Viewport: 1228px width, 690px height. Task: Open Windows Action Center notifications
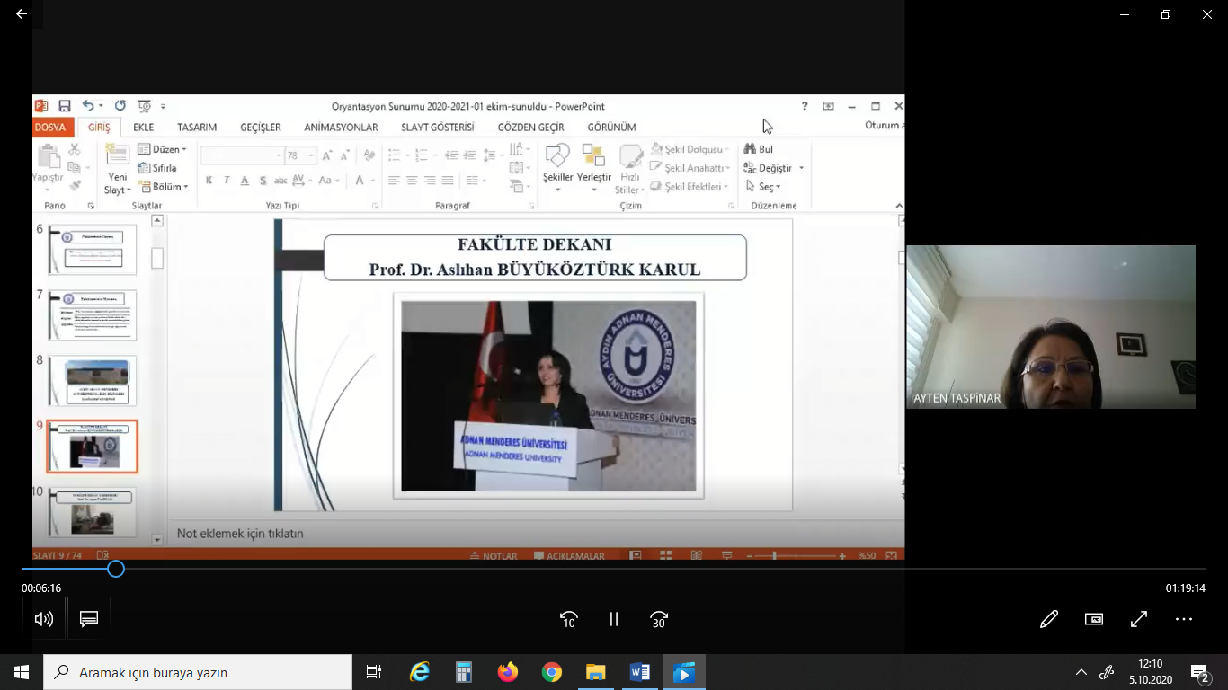[1199, 672]
